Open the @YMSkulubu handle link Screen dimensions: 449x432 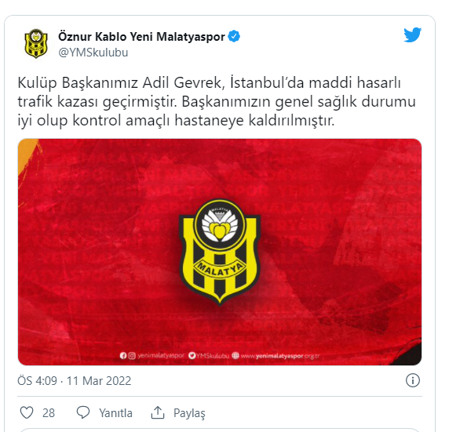click(x=93, y=53)
